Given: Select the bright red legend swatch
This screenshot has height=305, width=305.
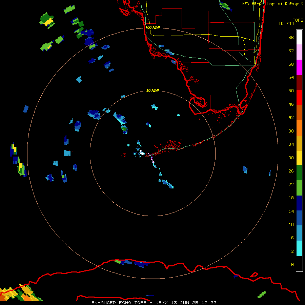Looking at the screenshot, I should tap(299, 98).
